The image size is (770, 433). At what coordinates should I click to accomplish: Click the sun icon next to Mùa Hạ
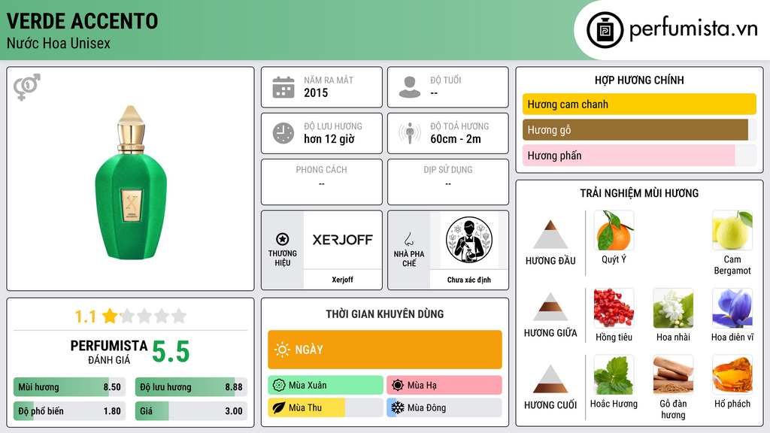[398, 386]
